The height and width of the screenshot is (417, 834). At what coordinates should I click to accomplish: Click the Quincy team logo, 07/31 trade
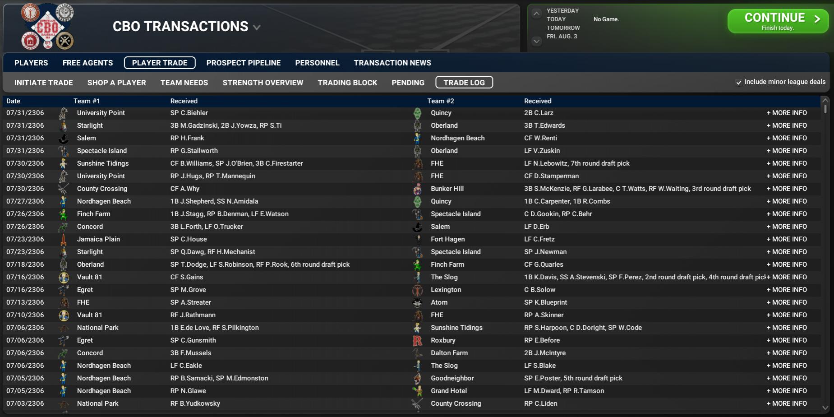[x=418, y=113]
